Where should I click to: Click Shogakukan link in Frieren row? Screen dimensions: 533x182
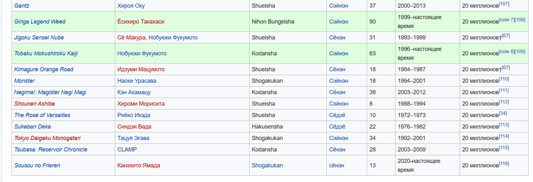tap(267, 165)
